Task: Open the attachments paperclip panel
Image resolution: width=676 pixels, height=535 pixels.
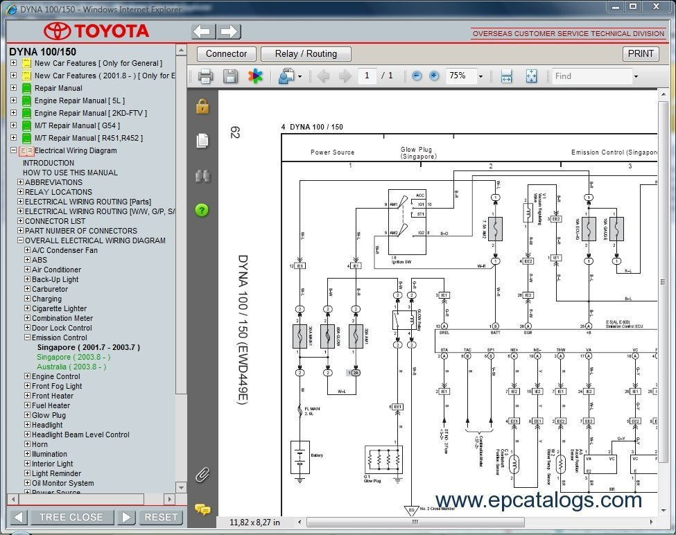Action: [202, 475]
